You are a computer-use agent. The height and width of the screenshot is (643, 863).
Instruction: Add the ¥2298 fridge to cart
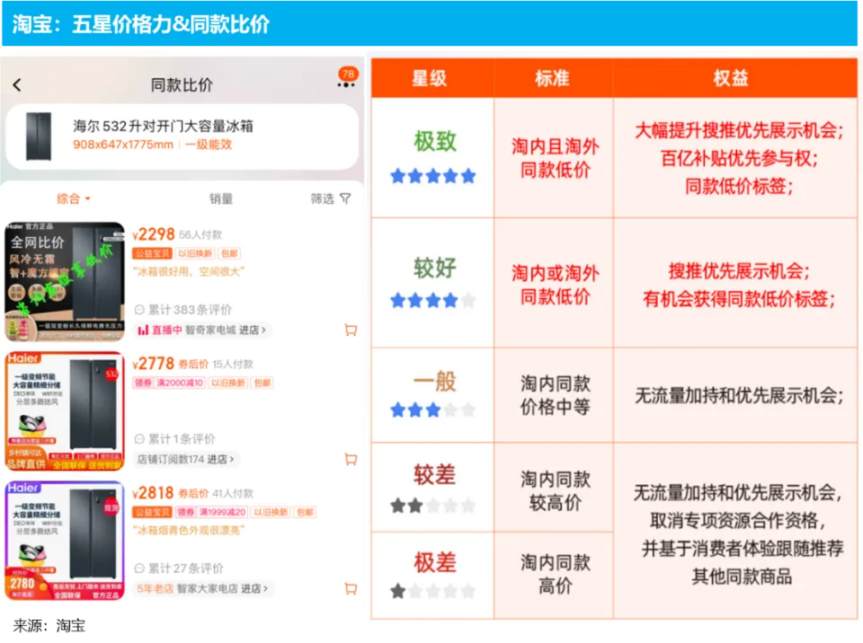point(351,330)
